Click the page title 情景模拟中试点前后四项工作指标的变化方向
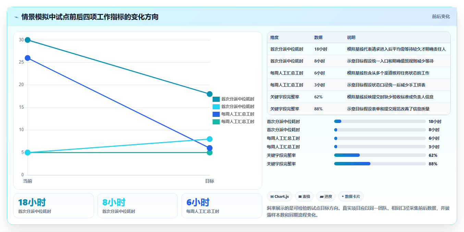The image size is (464, 232). point(90,17)
